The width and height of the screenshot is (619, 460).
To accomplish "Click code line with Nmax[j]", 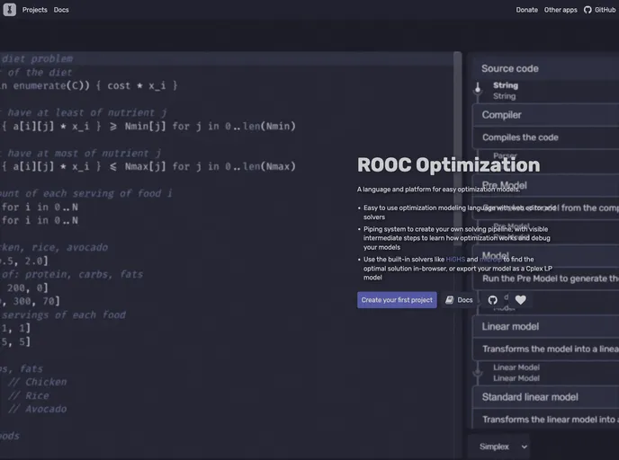I will click(x=148, y=167).
